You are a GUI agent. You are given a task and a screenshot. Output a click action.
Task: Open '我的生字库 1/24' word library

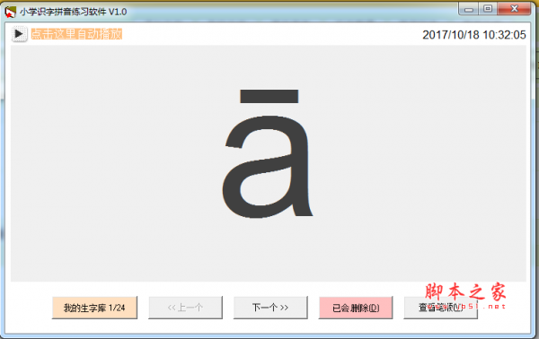point(94,308)
